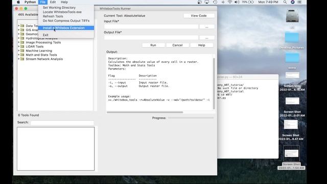Click the Stream Network Analysis folder icon

coord(22,59)
